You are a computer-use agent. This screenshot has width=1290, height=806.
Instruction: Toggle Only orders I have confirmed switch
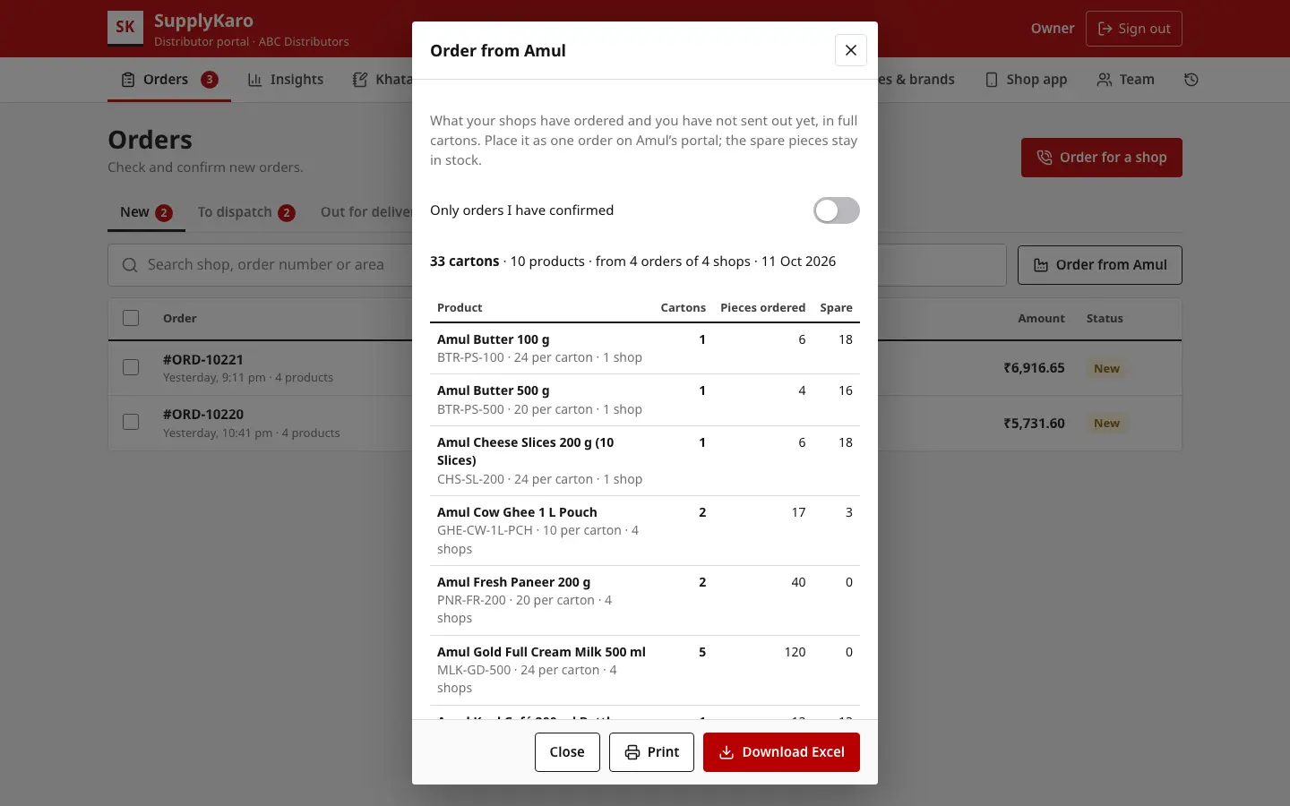(837, 210)
